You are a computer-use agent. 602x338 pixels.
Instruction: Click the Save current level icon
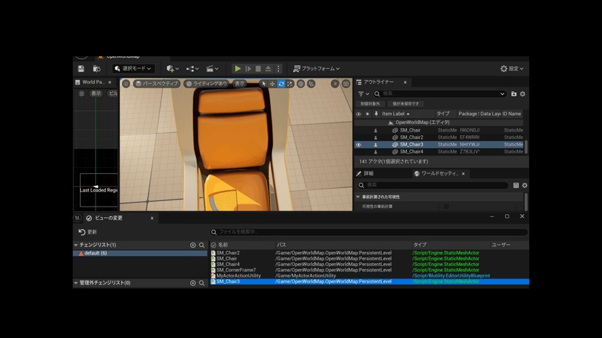(x=81, y=69)
